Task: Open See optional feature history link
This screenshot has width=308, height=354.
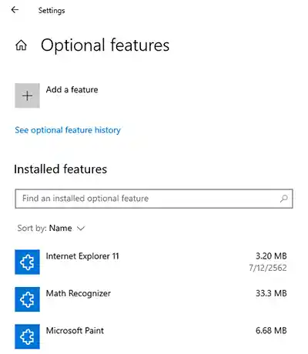Action: click(68, 130)
